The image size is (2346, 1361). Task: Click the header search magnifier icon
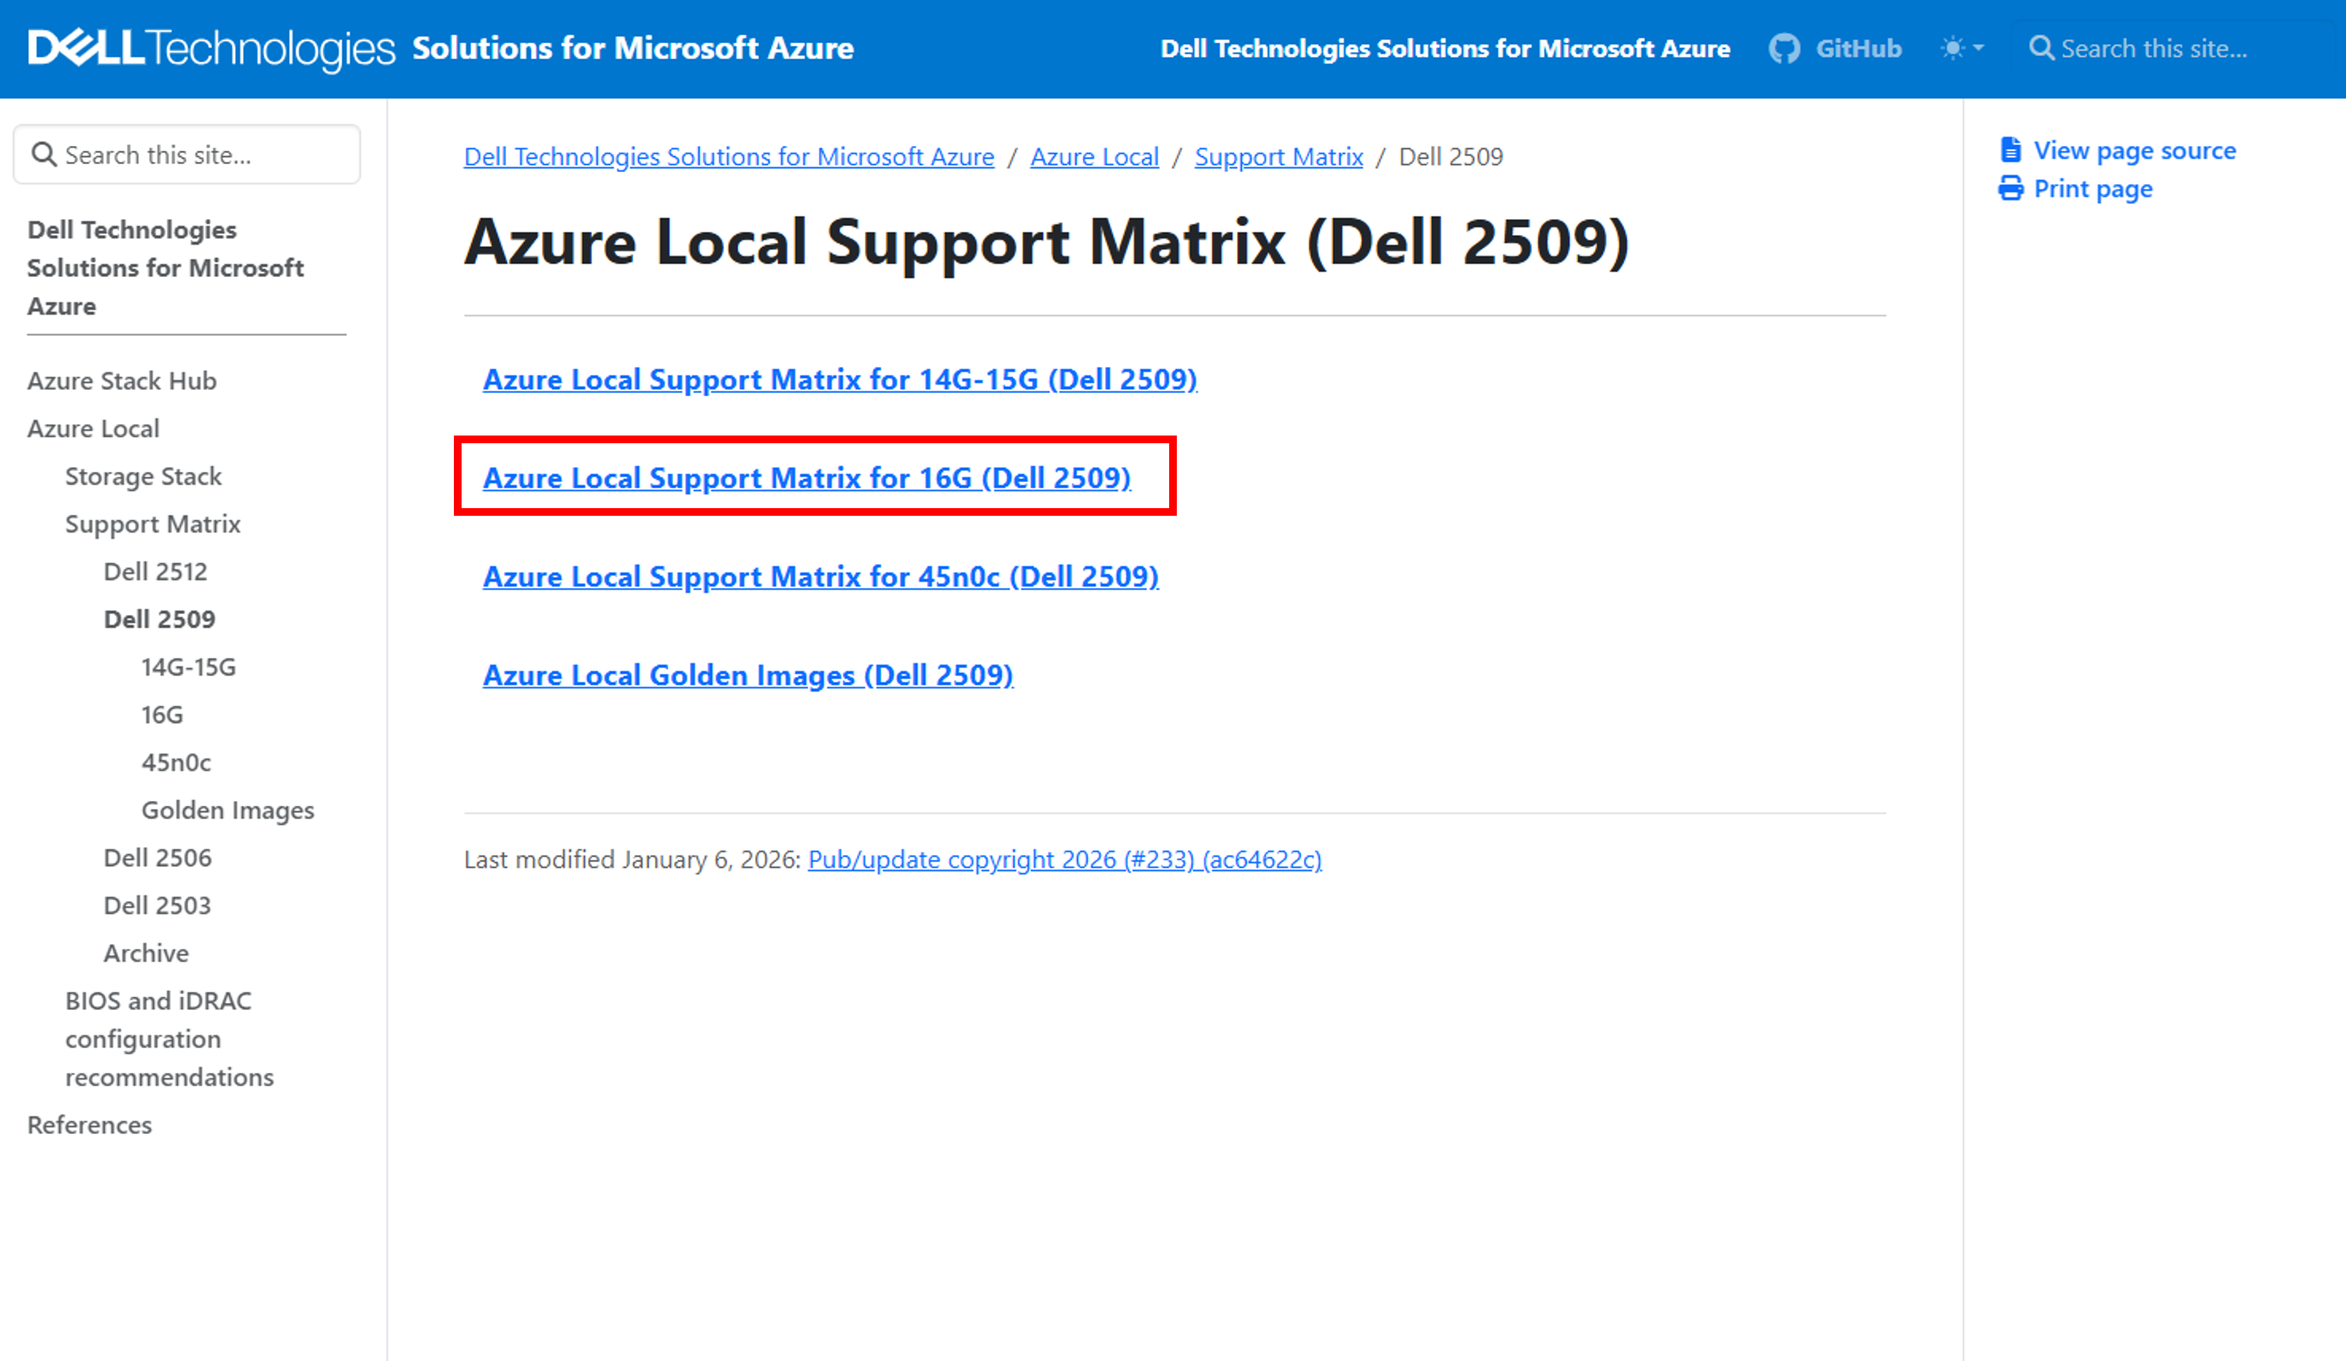tap(2041, 48)
